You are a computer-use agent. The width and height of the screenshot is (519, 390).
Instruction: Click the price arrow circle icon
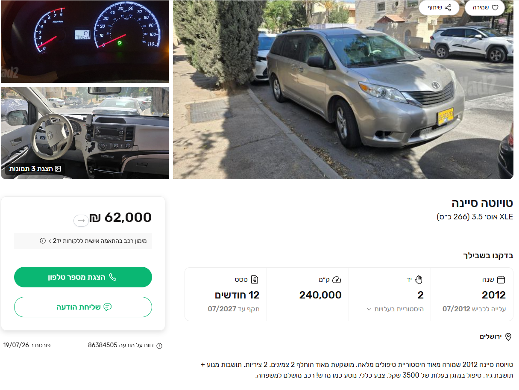[81, 220]
